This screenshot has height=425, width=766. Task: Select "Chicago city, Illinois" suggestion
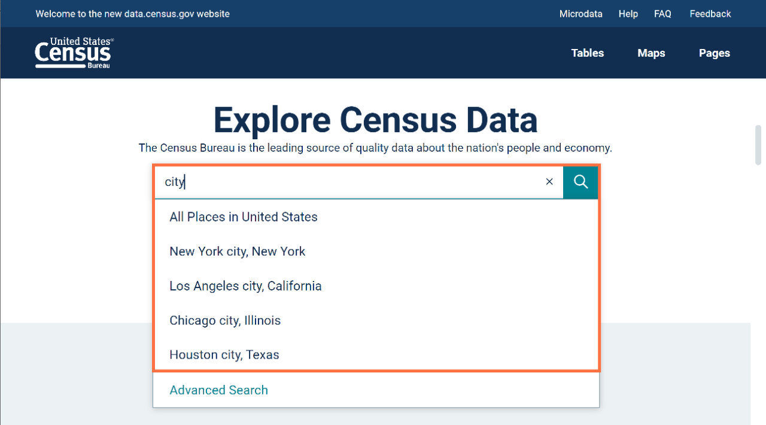377,320
